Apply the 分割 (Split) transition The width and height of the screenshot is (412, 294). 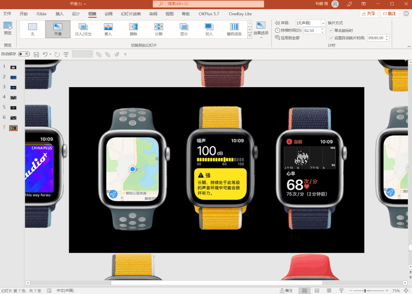159,29
